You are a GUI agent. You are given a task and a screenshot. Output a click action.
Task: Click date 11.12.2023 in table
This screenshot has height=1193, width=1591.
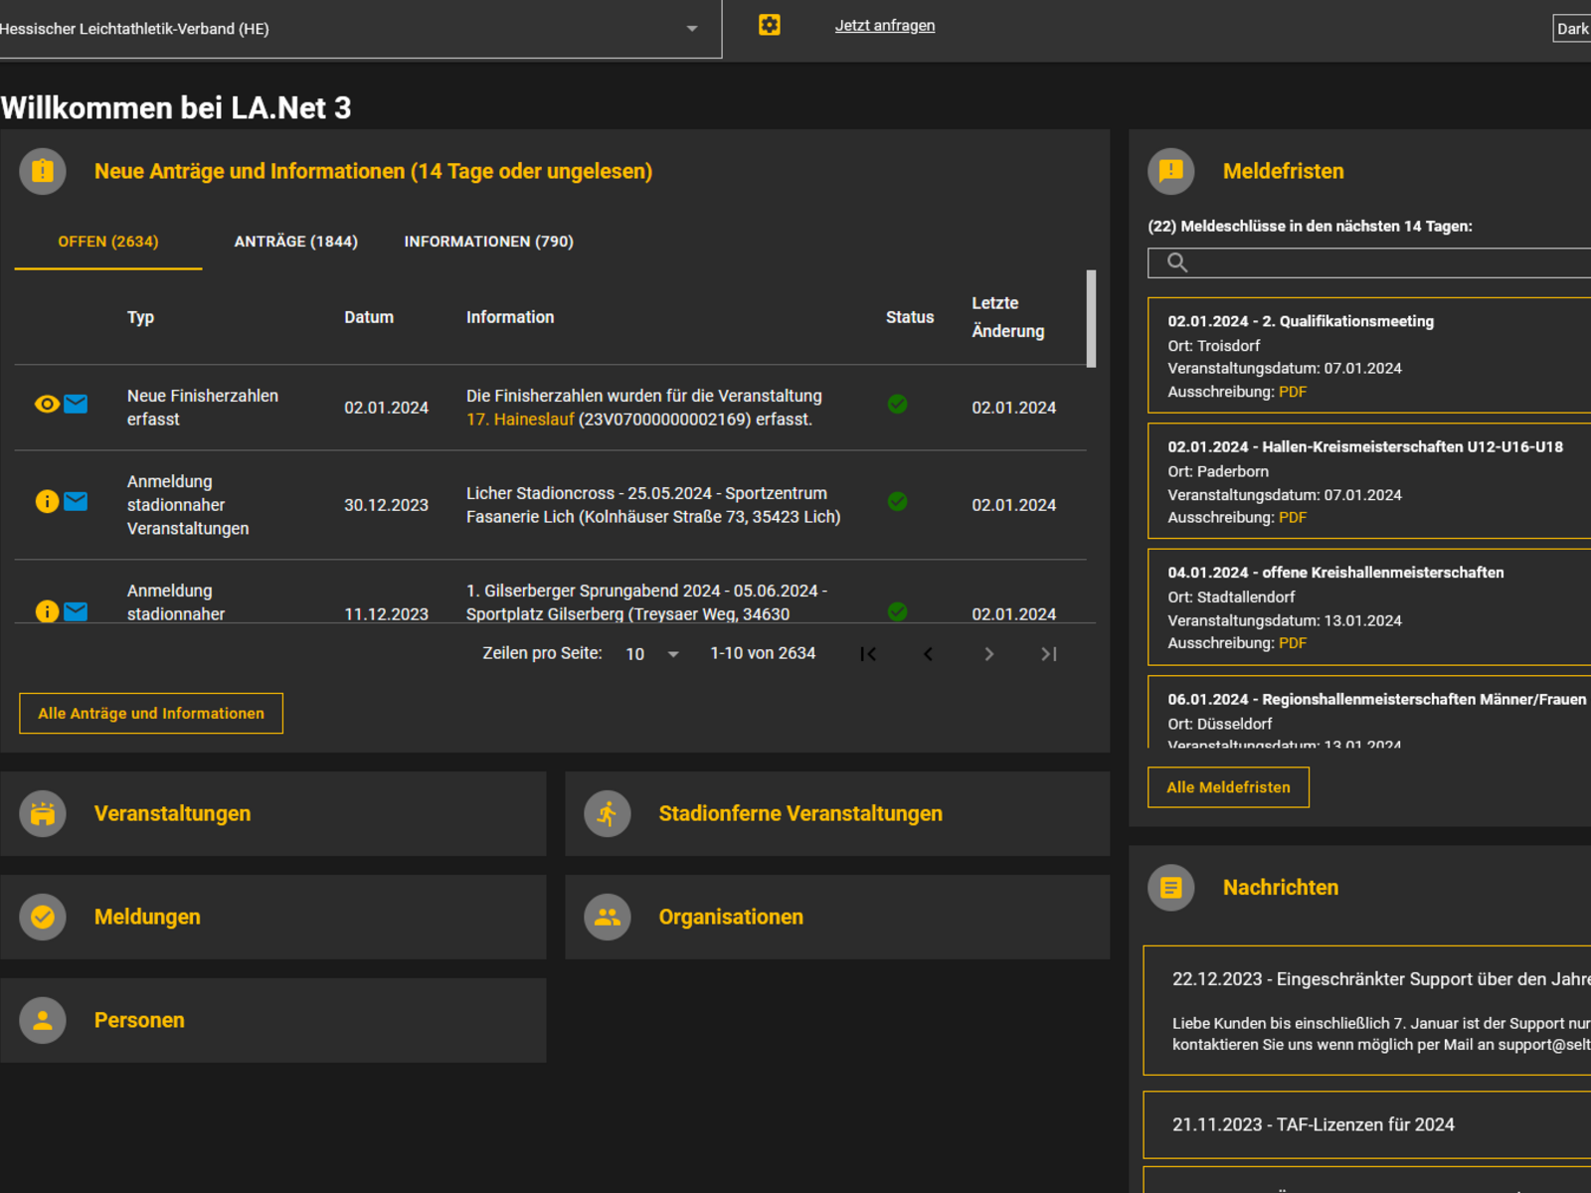pyautogui.click(x=386, y=613)
